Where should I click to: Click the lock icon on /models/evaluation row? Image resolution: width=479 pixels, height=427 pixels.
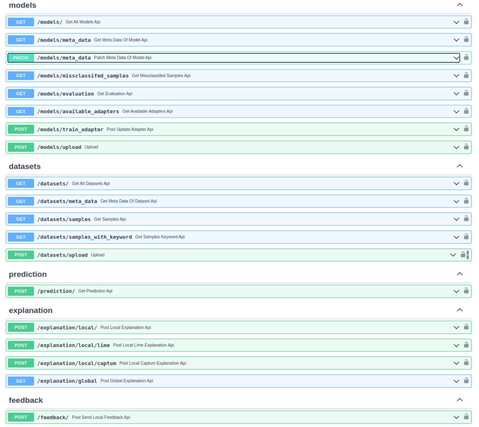pyautogui.click(x=466, y=93)
